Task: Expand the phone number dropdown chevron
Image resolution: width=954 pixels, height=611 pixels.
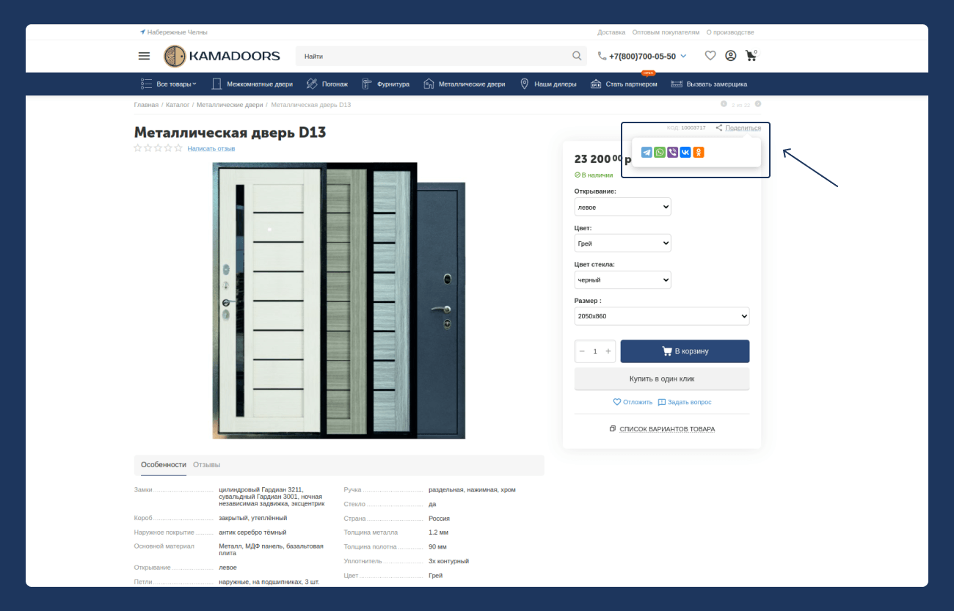Action: pyautogui.click(x=683, y=56)
